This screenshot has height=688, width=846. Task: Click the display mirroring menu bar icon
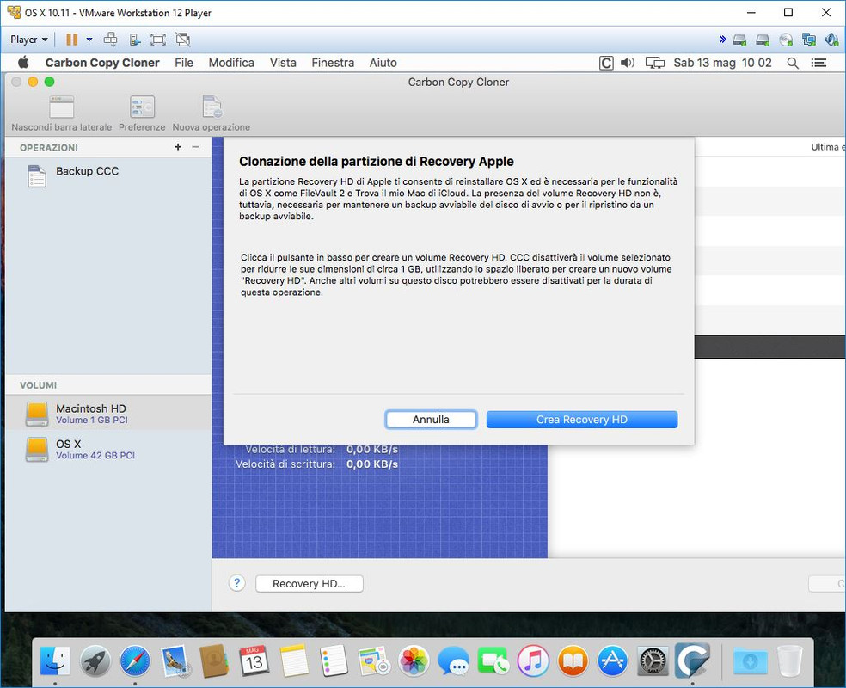(x=655, y=63)
